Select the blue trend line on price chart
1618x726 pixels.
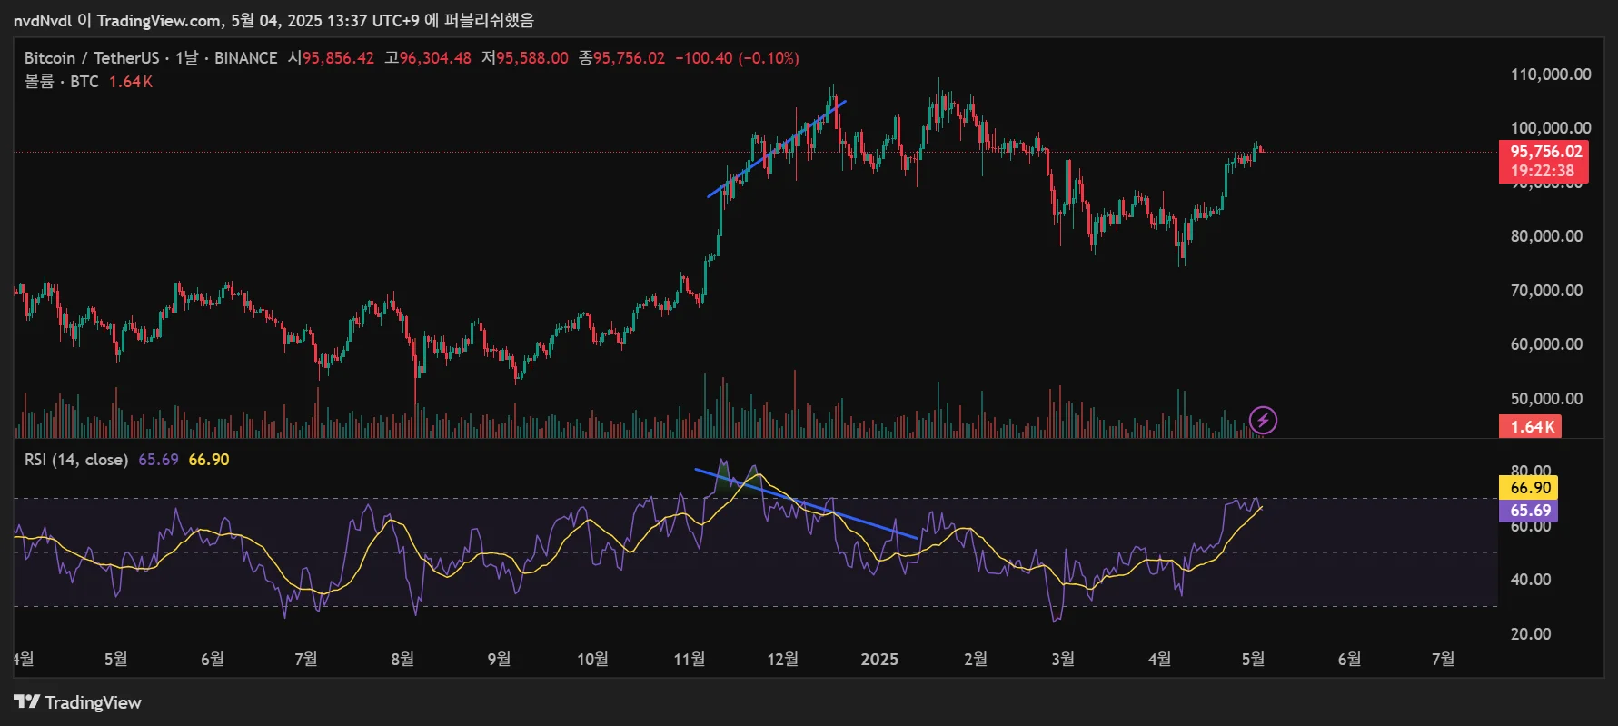tap(777, 148)
